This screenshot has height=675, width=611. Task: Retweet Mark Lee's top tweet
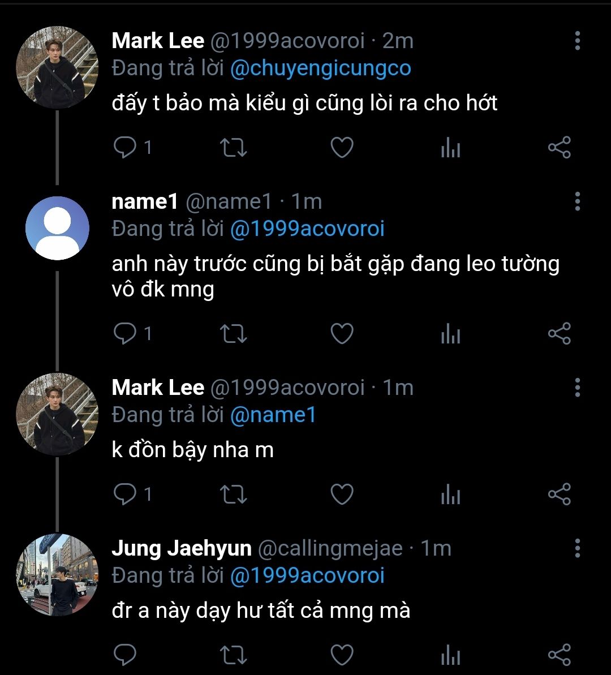233,148
